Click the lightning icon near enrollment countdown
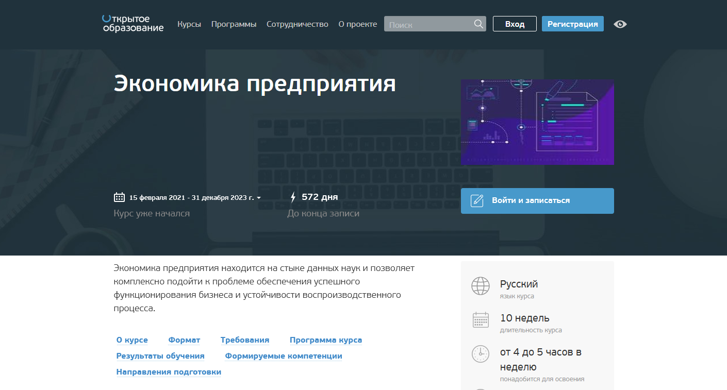Screen dimensions: 727x390 pyautogui.click(x=293, y=196)
